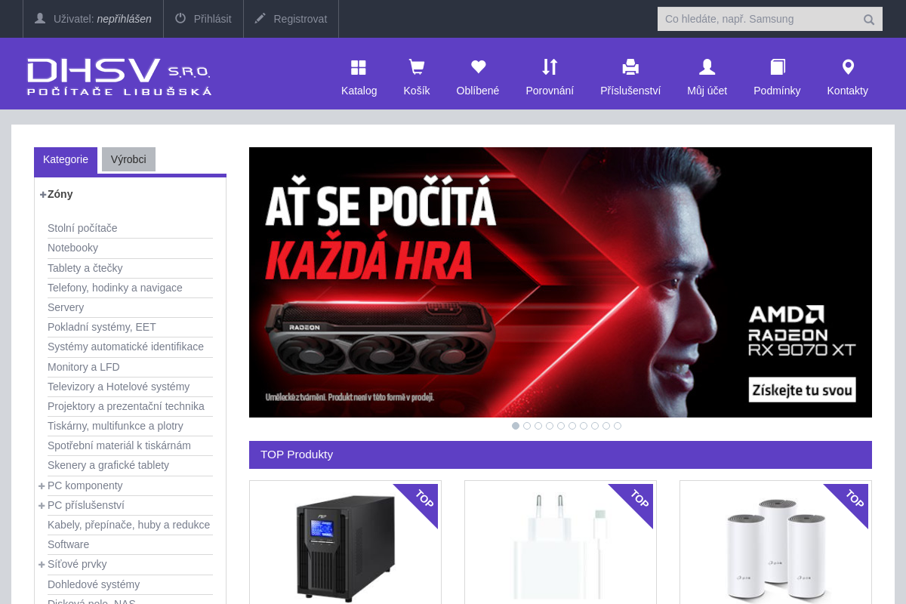Open Dohledové systémy category
Screen dimensions: 906x604
click(x=94, y=584)
